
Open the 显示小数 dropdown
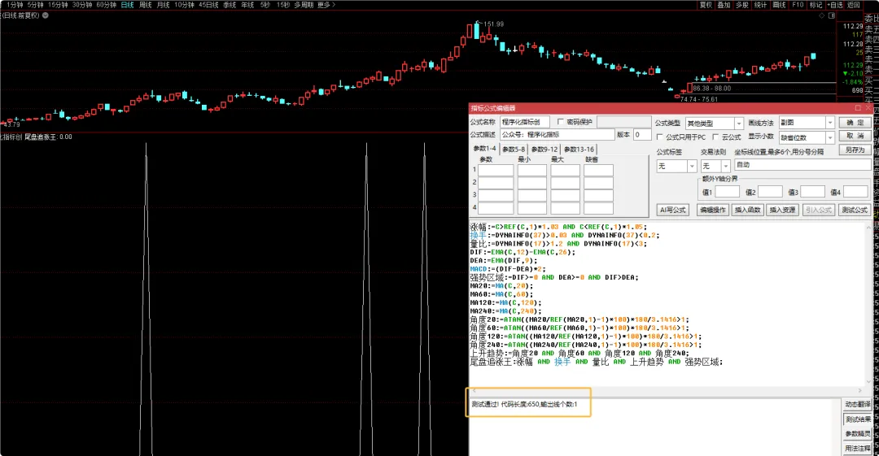pyautogui.click(x=830, y=137)
